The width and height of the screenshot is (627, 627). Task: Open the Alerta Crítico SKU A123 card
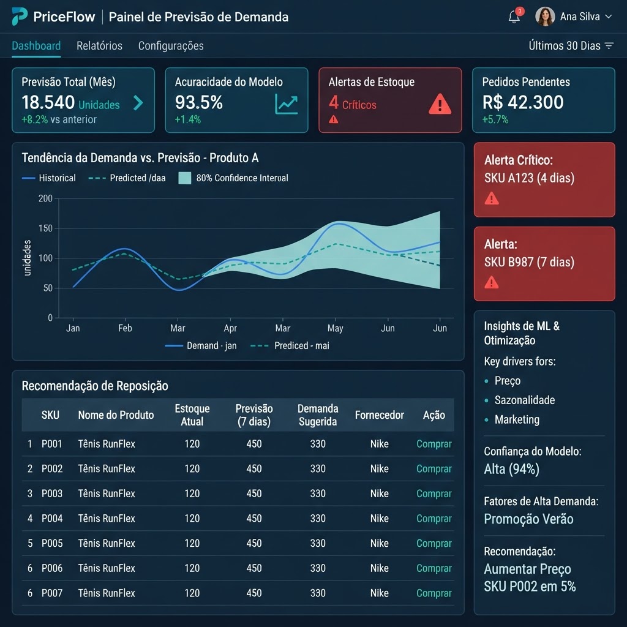pyautogui.click(x=544, y=179)
